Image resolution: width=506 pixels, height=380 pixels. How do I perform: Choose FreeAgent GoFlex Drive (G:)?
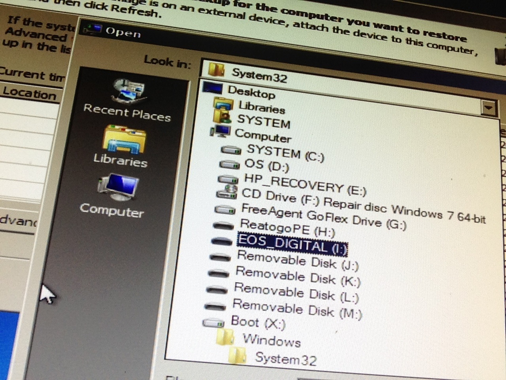click(x=323, y=217)
